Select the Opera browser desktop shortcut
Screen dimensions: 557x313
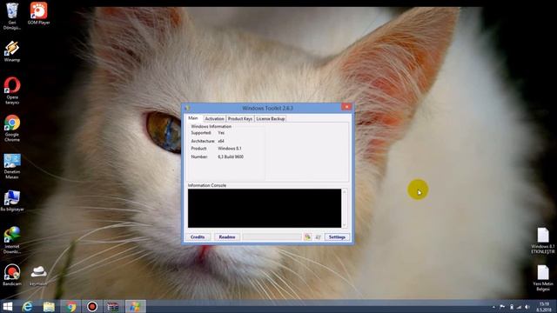point(12,90)
